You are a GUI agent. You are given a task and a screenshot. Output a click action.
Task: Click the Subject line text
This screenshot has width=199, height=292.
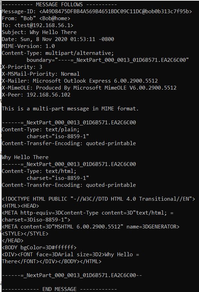(39, 32)
